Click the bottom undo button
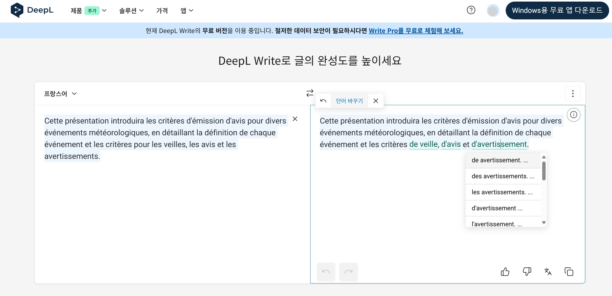 [326, 272]
